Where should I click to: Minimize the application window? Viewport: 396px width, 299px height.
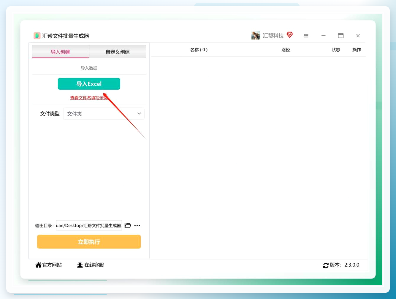pos(323,36)
